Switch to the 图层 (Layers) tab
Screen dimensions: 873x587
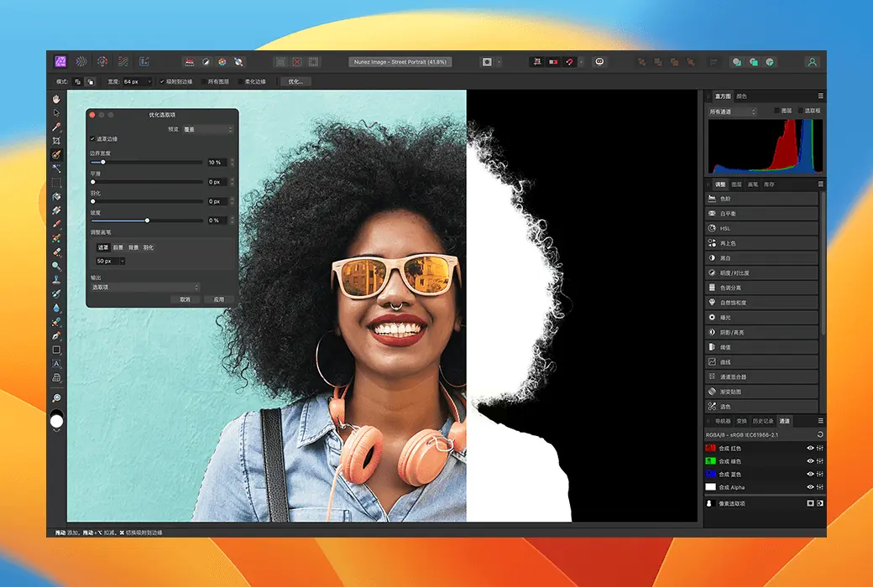pyautogui.click(x=736, y=184)
